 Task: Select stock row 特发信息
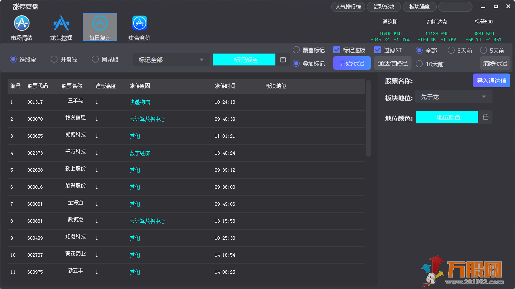point(186,119)
